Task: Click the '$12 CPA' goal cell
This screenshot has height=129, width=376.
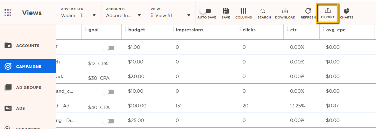Action: (x=98, y=63)
